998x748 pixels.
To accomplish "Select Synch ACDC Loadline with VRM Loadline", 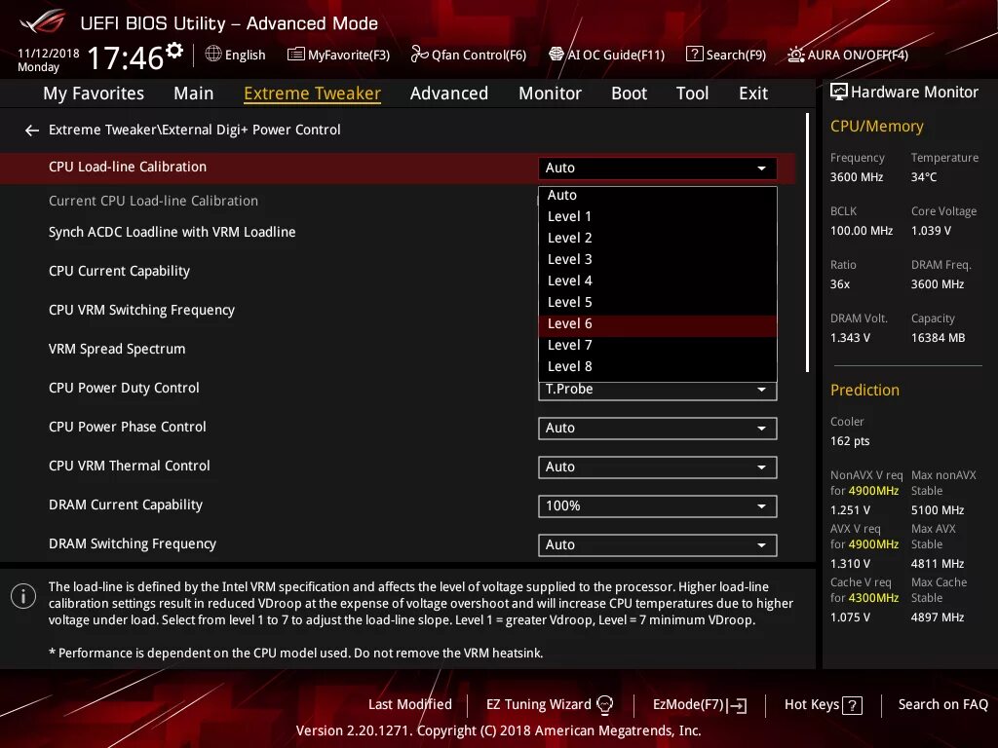I will (172, 232).
